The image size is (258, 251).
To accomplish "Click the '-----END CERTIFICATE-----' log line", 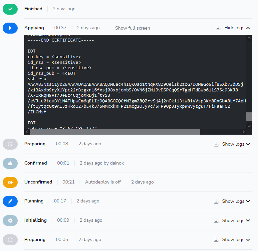I will point(61,40).
